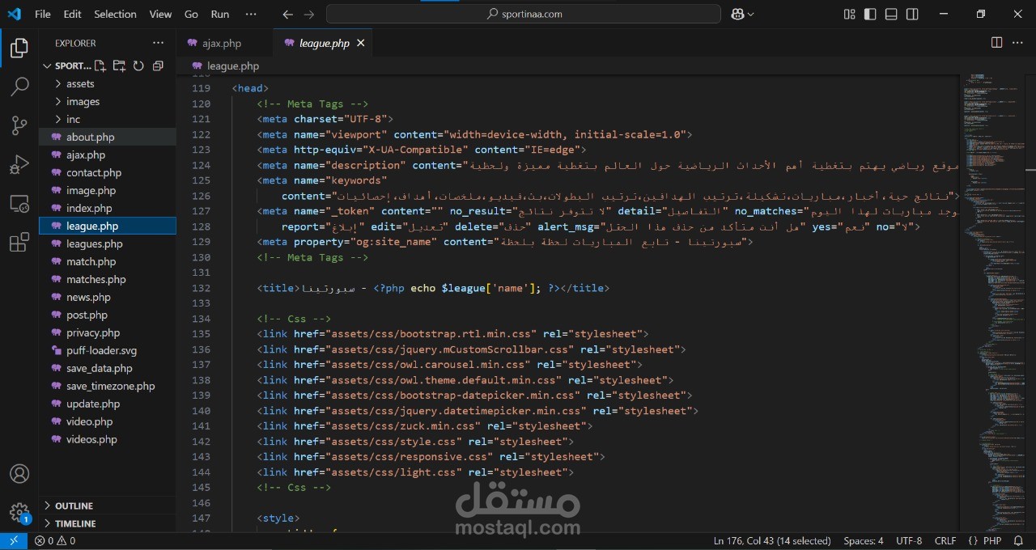Open the remote window status icon

pyautogui.click(x=14, y=541)
